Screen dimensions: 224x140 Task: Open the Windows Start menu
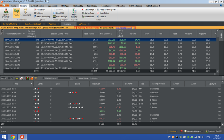(x=4, y=137)
